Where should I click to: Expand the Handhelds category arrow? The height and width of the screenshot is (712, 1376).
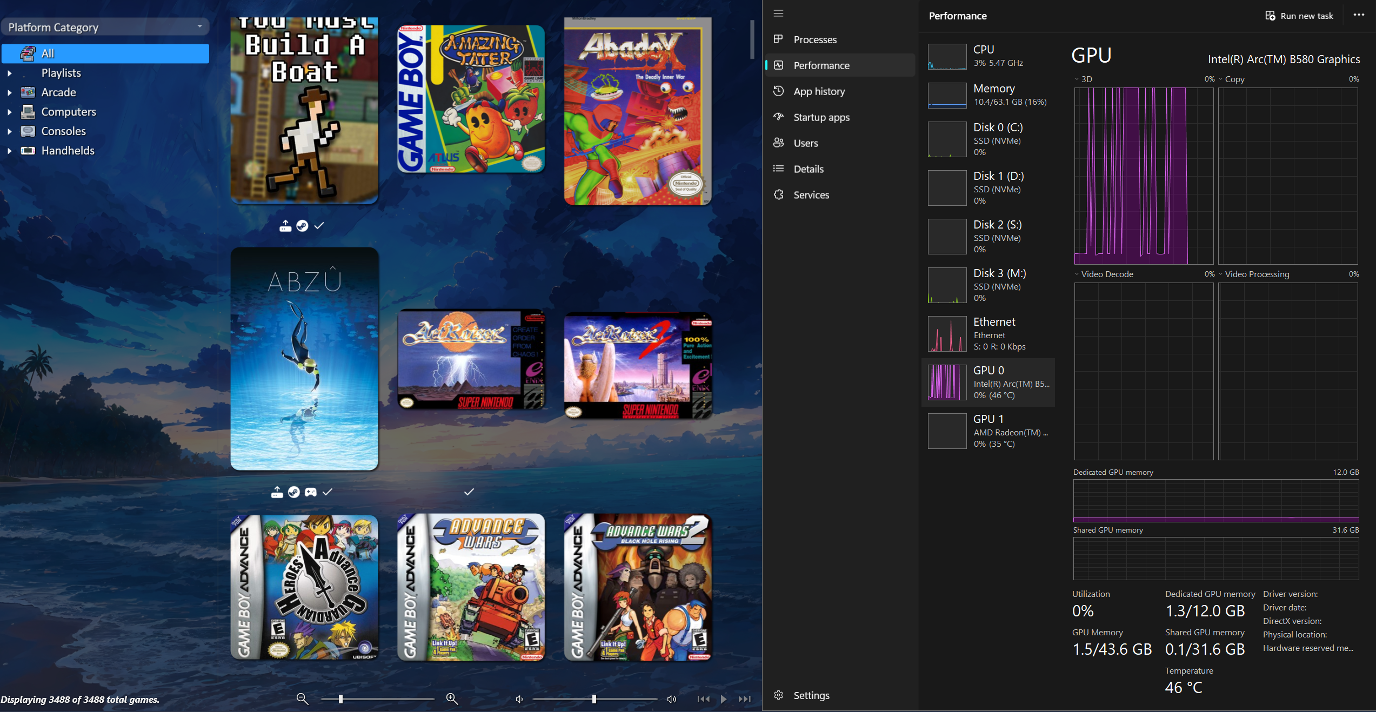pyautogui.click(x=9, y=151)
